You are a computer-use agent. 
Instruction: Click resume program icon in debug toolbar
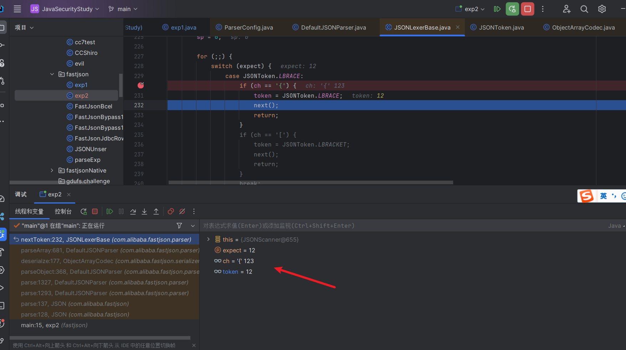tap(109, 211)
